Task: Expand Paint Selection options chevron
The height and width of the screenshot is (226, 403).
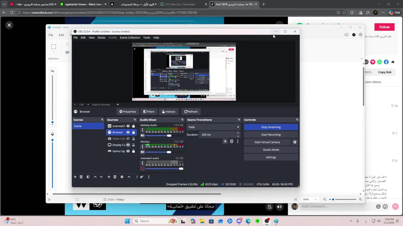Action: coord(54,52)
